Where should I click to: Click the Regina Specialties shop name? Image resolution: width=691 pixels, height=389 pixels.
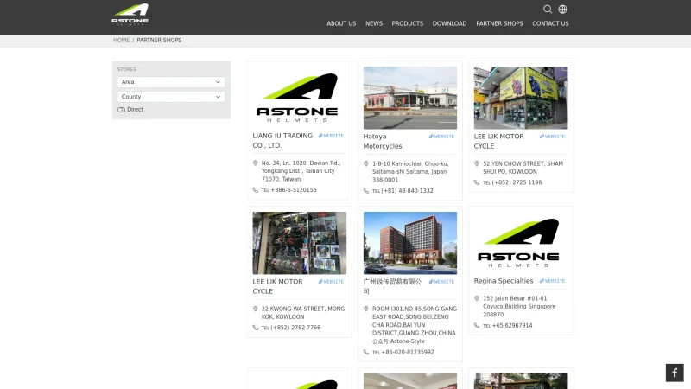(504, 281)
